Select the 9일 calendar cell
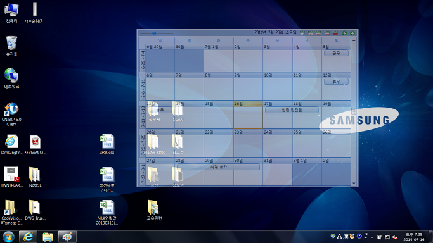This screenshot has height=243, width=433. 248,86
